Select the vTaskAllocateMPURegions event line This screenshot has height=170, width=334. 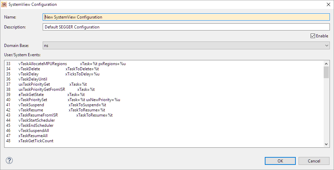(42, 64)
